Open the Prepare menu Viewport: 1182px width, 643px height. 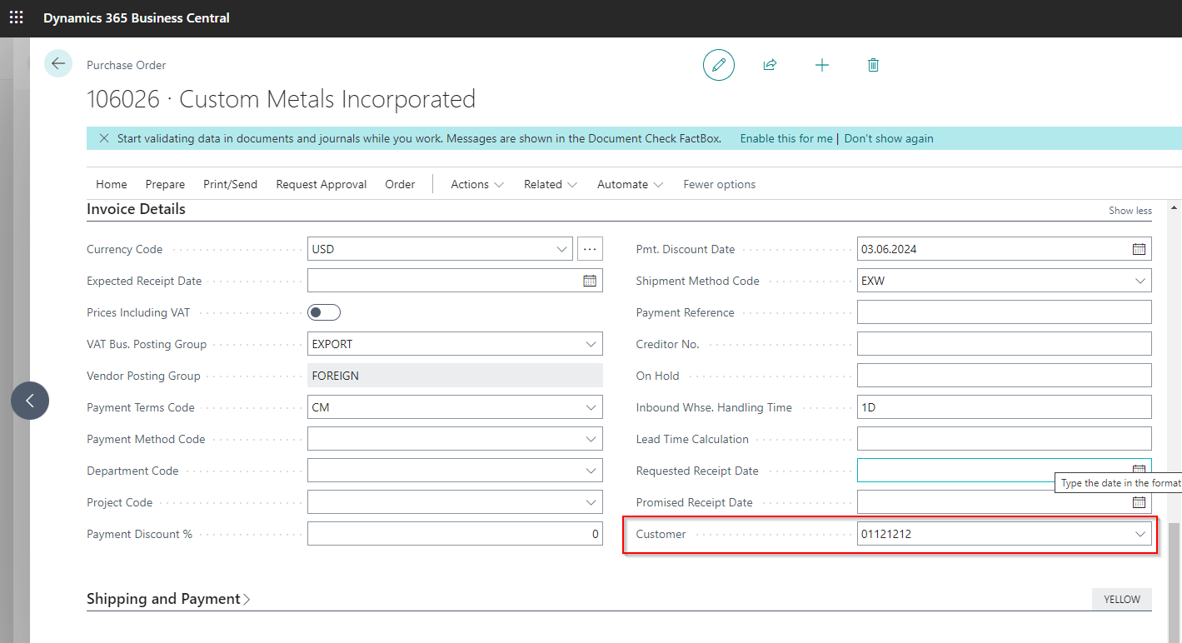coord(165,184)
